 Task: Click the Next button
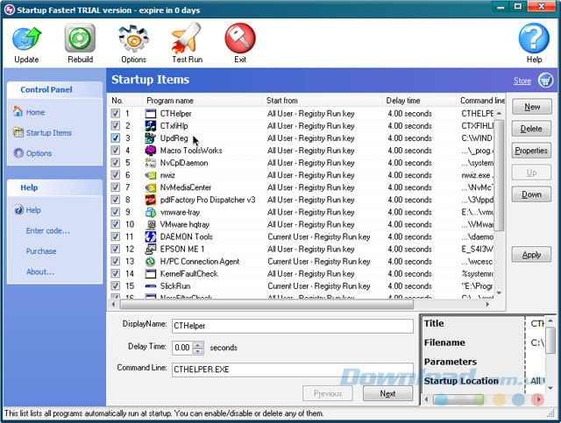tap(387, 393)
